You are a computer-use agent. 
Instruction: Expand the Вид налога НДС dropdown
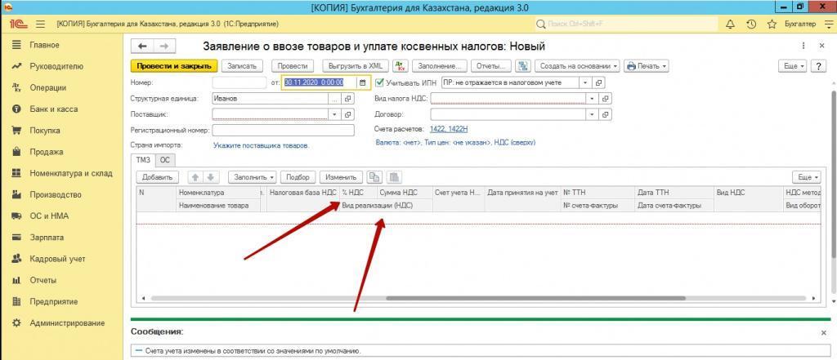pyautogui.click(x=592, y=99)
